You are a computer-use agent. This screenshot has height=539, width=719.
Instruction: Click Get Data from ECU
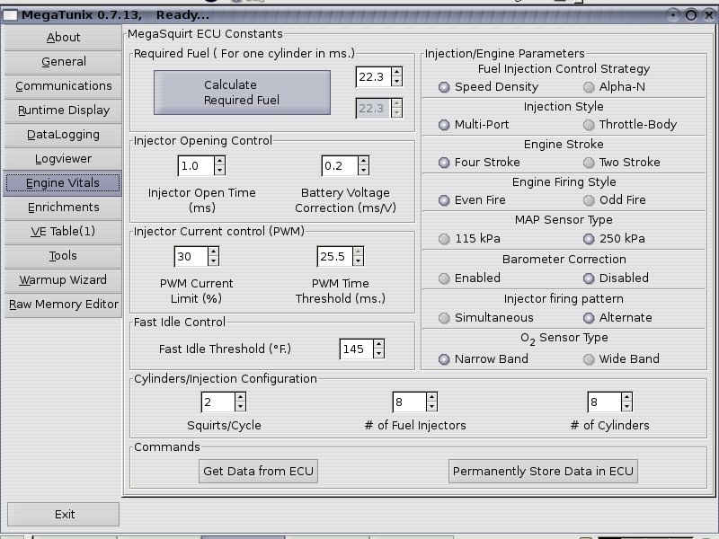(258, 471)
